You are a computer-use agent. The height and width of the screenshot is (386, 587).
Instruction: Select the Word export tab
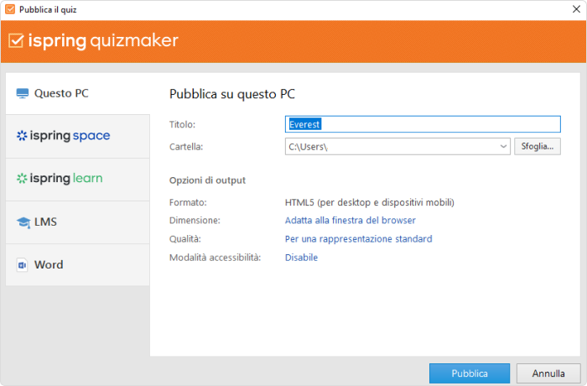tap(77, 265)
